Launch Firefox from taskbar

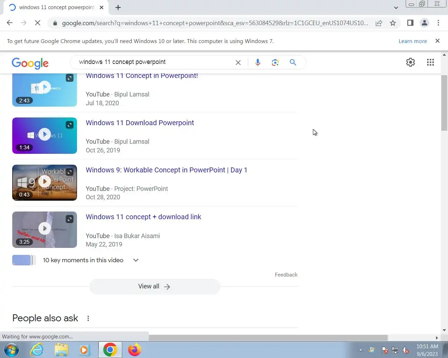134,350
